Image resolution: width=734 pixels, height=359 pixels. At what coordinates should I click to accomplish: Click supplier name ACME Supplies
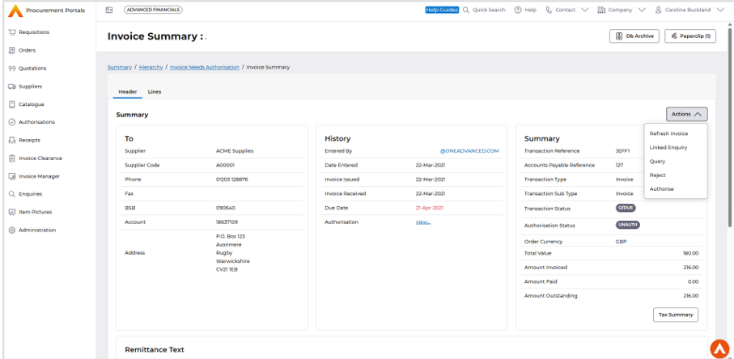click(x=235, y=151)
